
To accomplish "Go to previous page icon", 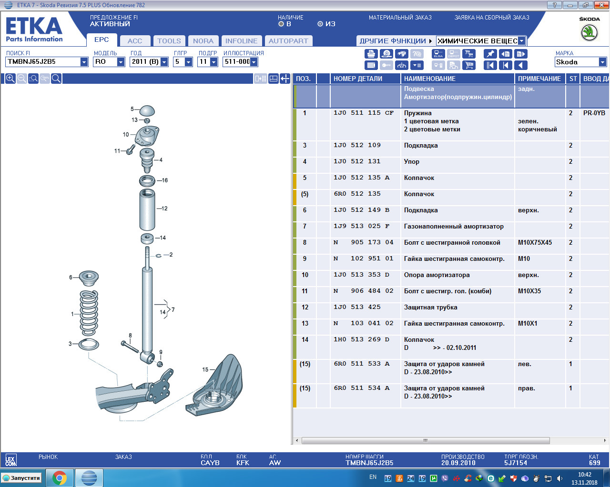I will [x=505, y=54].
